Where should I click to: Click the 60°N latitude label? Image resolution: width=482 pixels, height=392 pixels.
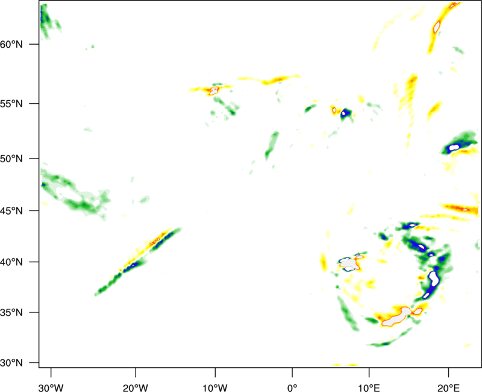coord(11,44)
